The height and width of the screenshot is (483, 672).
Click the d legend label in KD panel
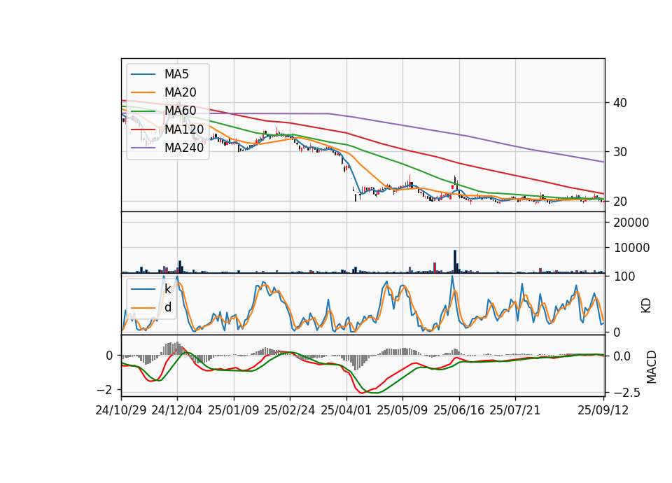[168, 307]
